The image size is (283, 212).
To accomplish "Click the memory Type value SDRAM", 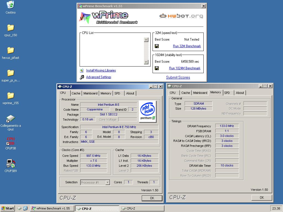I will tap(198, 104).
